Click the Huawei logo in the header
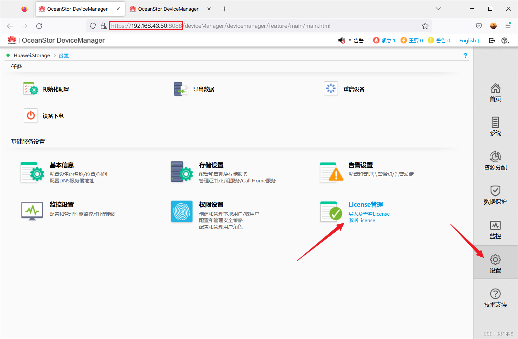518x339 pixels. pos(12,40)
